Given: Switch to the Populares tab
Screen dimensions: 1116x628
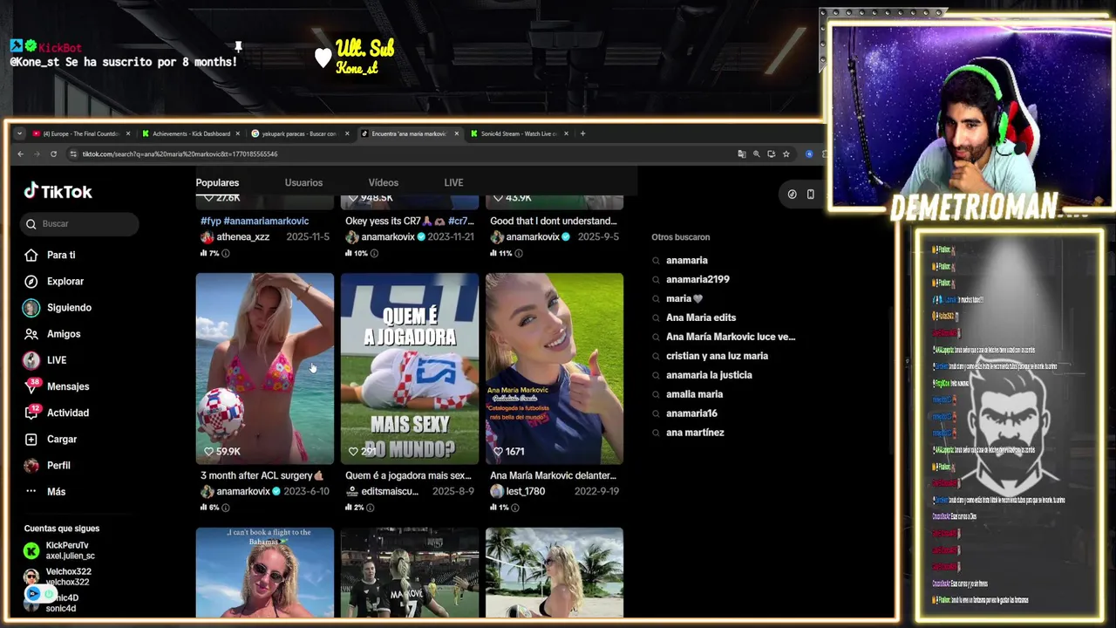Looking at the screenshot, I should click(217, 182).
